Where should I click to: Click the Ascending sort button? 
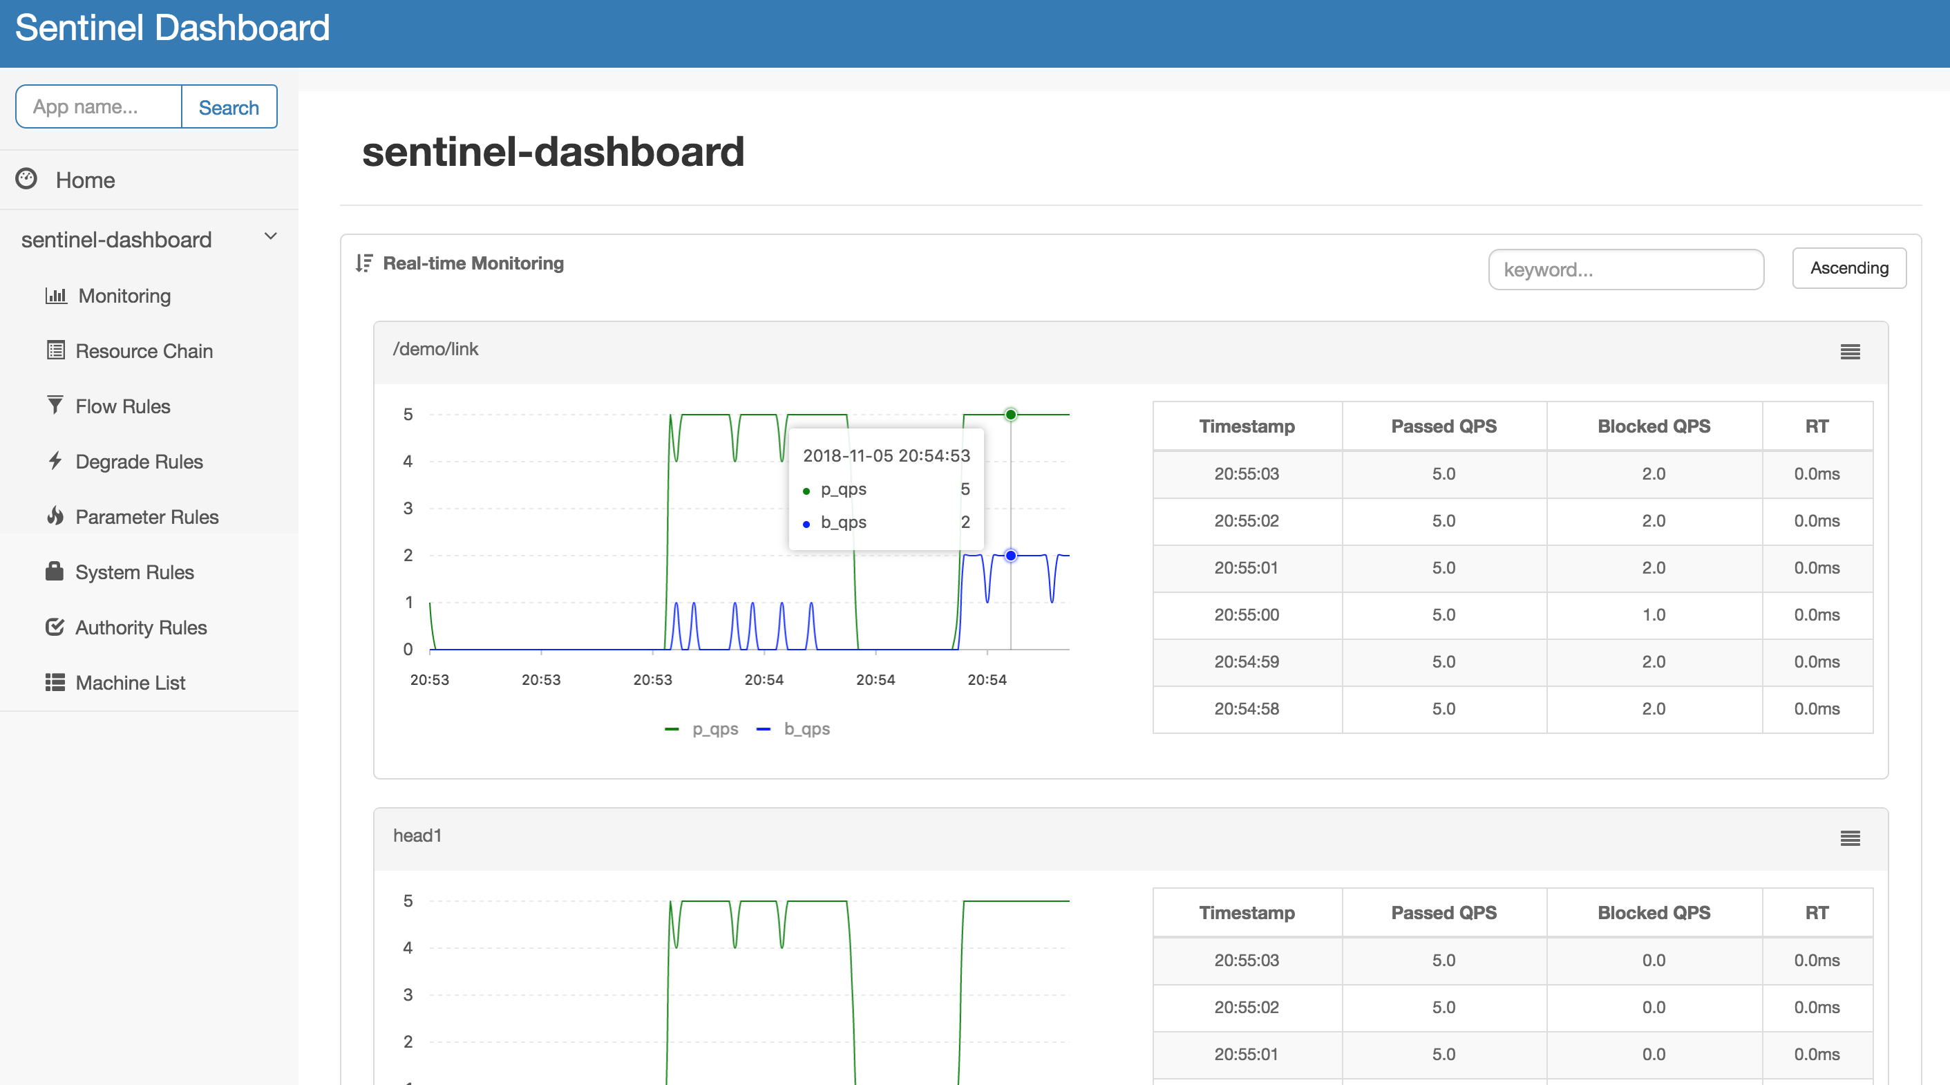(1849, 268)
